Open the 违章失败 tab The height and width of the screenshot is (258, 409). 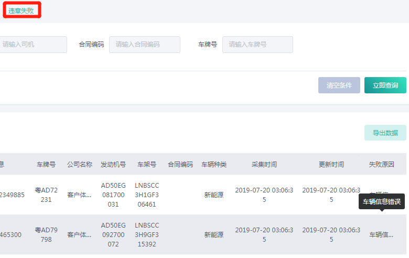coord(21,10)
